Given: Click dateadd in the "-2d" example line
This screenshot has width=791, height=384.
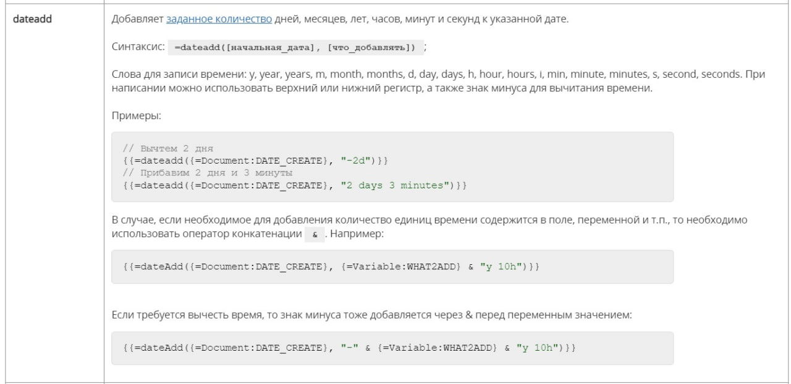Looking at the screenshot, I should [x=161, y=161].
